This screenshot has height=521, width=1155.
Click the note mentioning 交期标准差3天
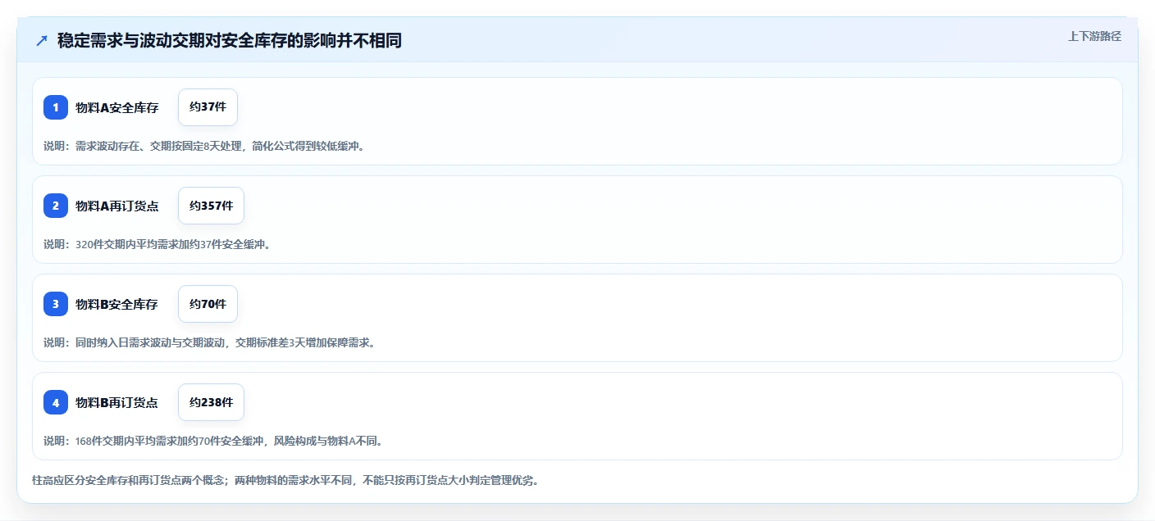point(209,342)
